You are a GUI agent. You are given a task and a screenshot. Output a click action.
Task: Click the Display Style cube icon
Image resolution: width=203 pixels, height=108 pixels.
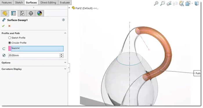[x=197, y=3]
